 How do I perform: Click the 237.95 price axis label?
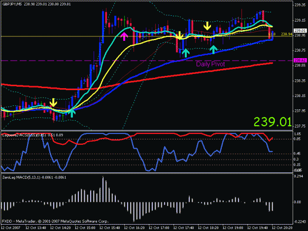pyautogui.click(x=300, y=111)
